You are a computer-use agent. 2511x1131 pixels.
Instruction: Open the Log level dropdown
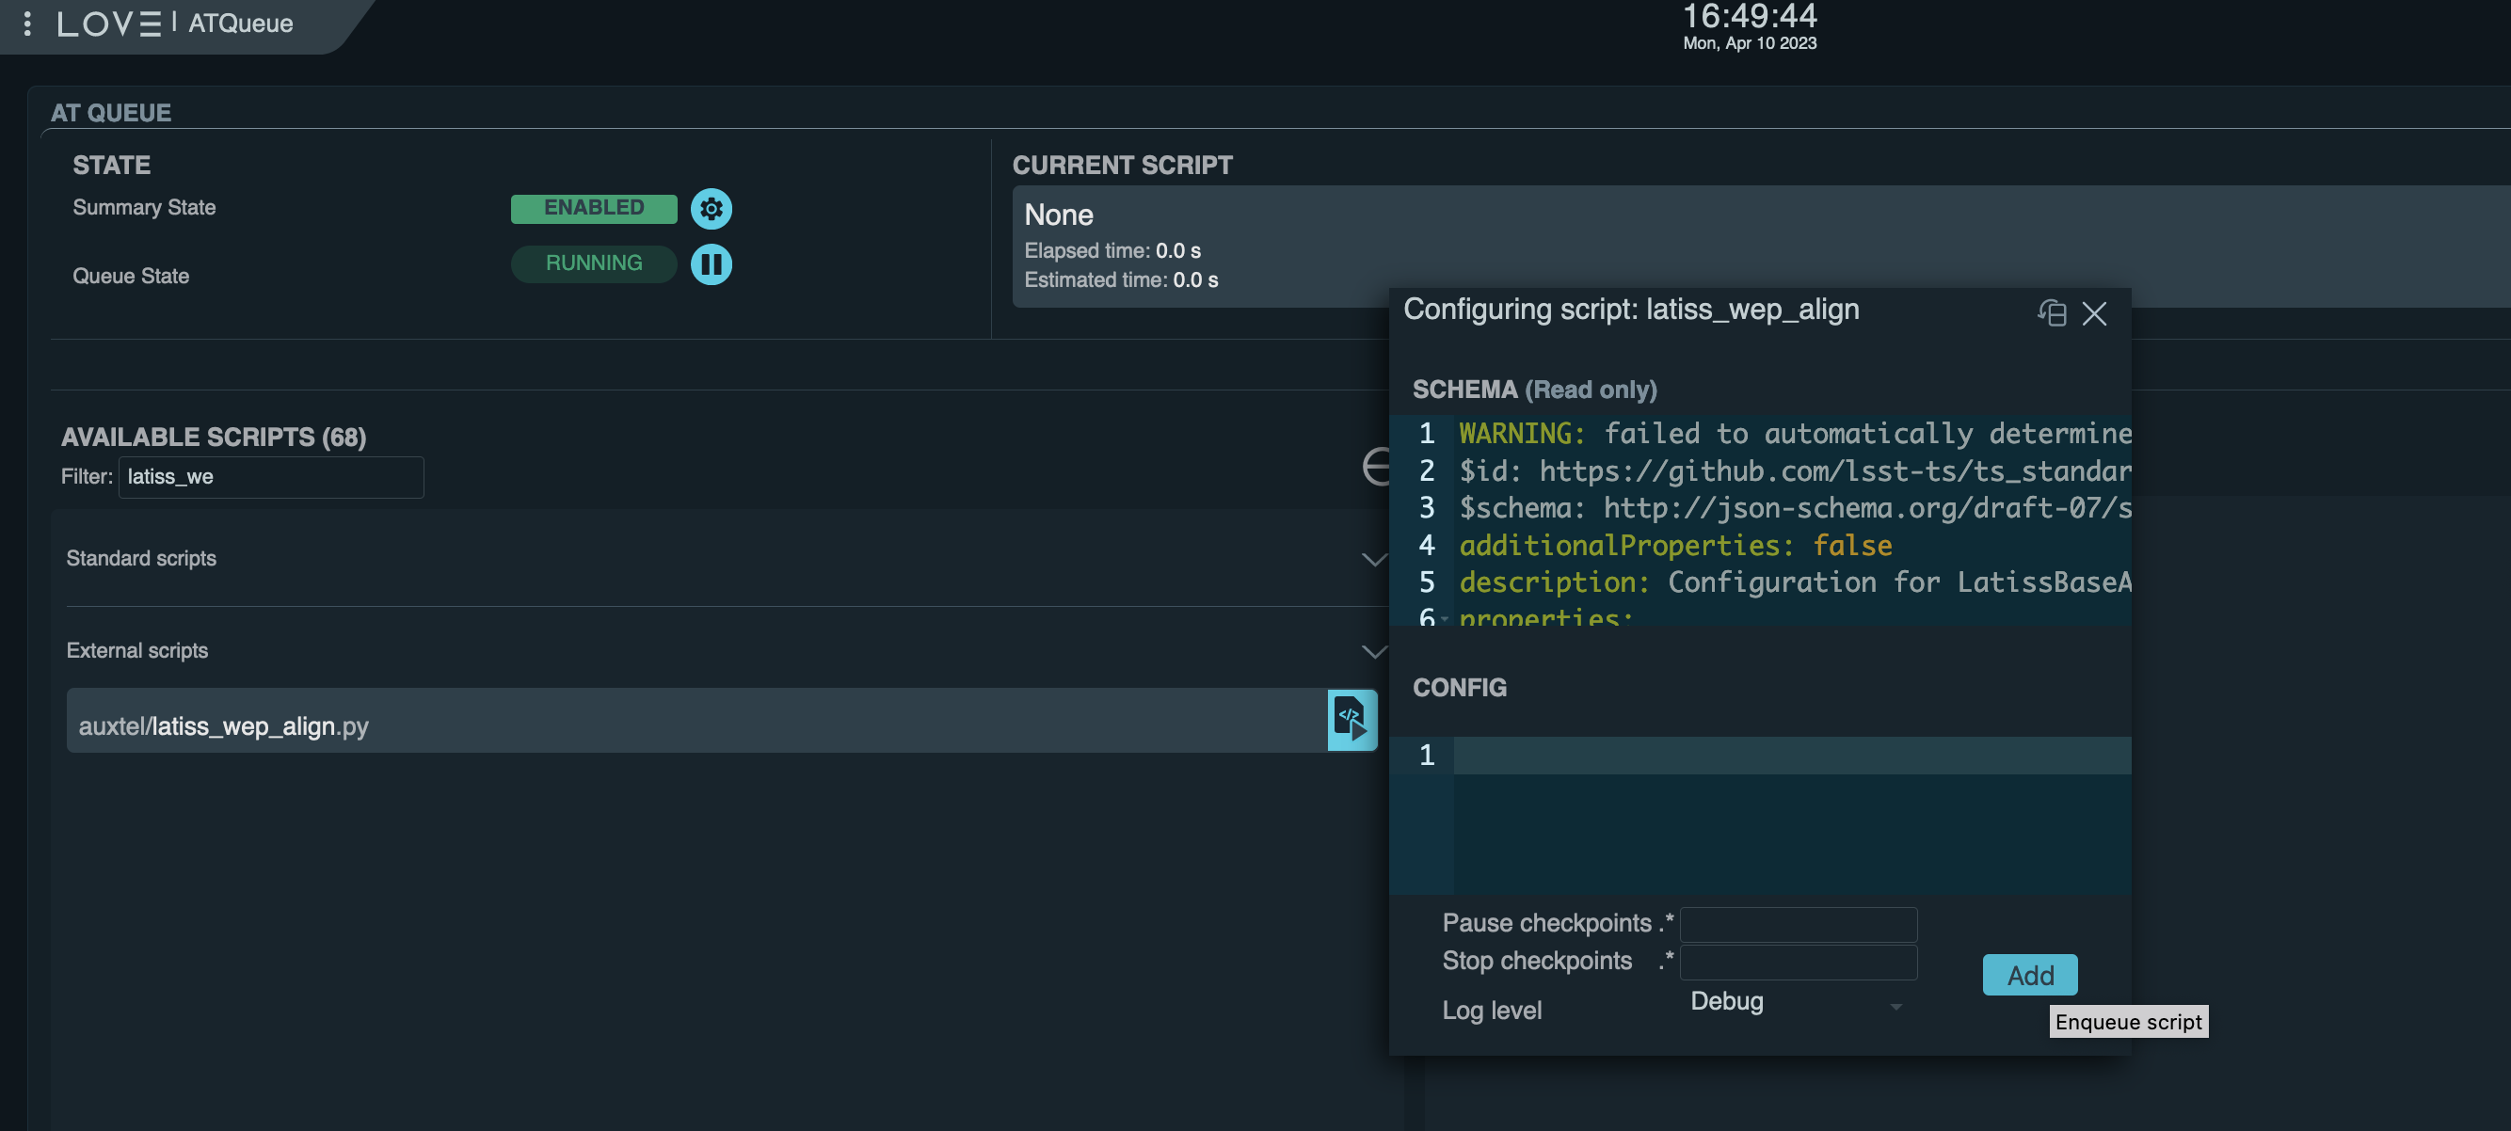(1796, 1003)
